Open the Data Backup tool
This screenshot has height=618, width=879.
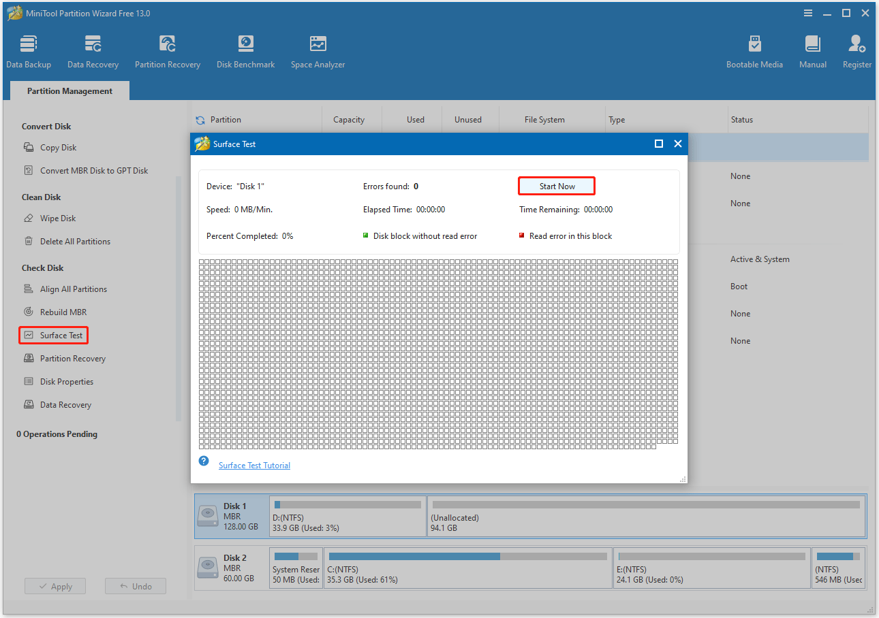pos(28,51)
